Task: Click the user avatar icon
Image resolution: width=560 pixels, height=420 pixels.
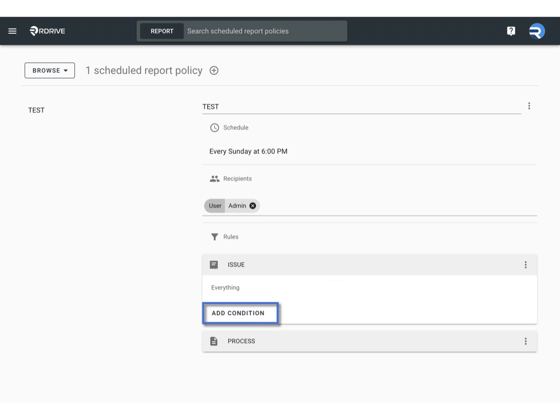Action: (x=536, y=31)
